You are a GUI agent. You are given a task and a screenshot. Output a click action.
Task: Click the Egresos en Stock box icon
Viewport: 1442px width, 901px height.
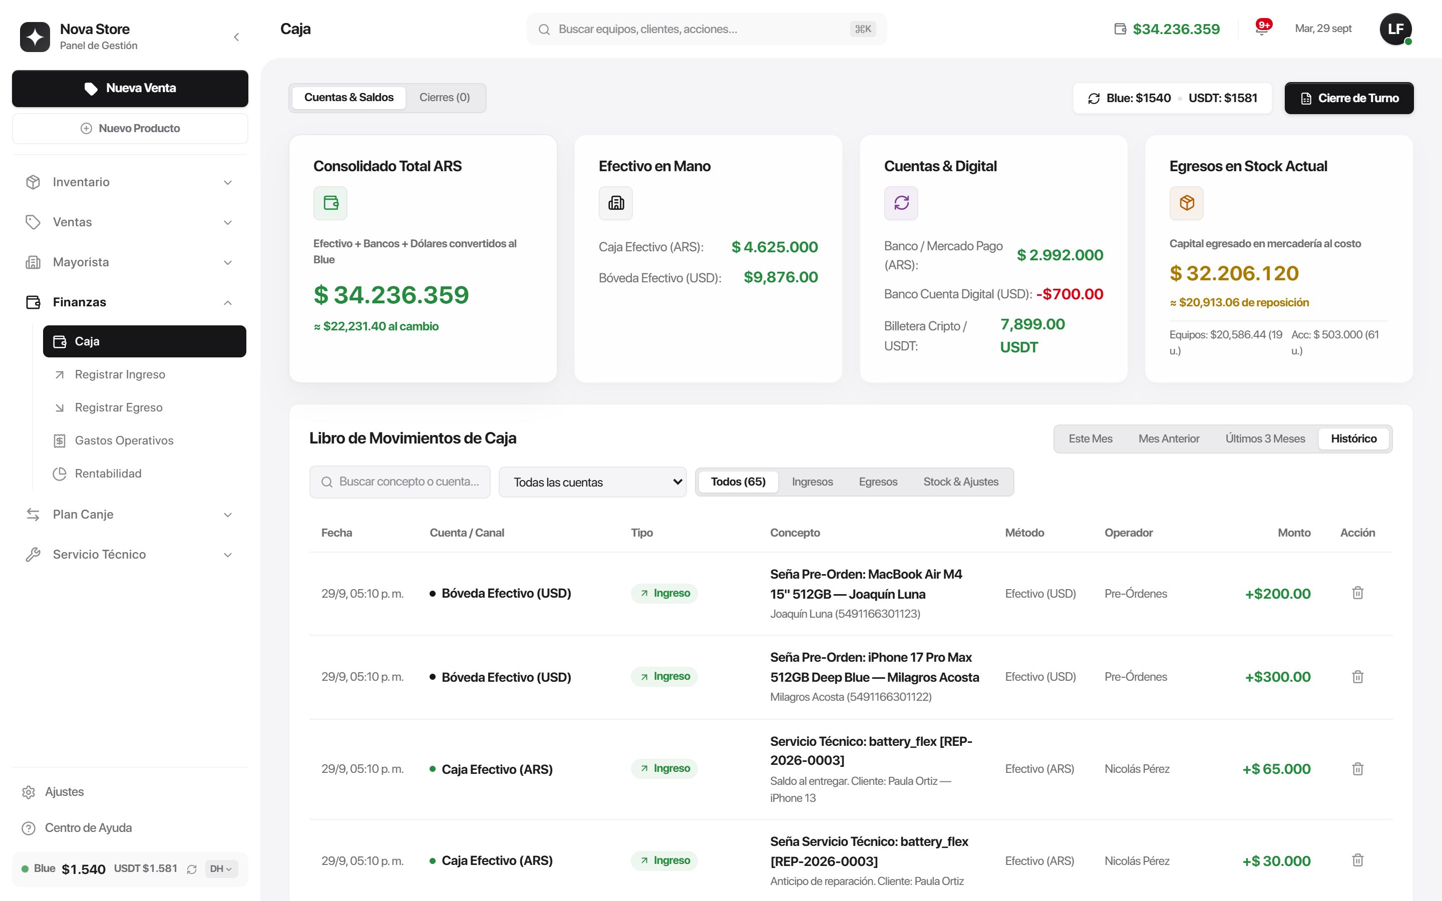pyautogui.click(x=1186, y=203)
